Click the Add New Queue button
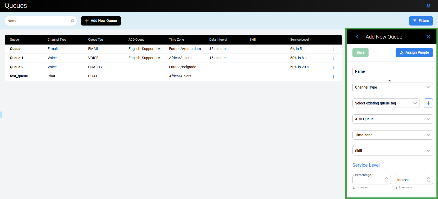Image resolution: width=438 pixels, height=199 pixels. (x=101, y=21)
